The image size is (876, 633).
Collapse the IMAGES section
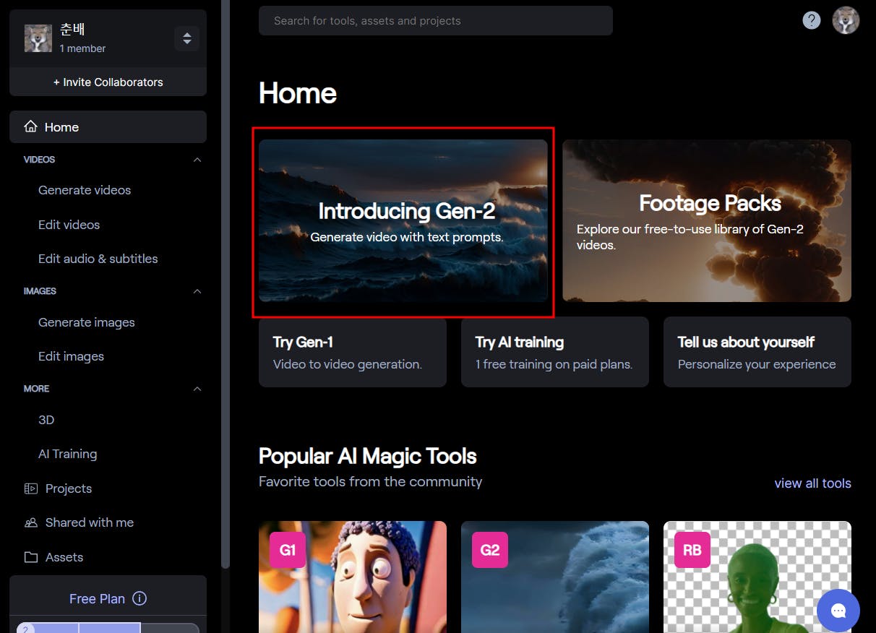pos(197,291)
